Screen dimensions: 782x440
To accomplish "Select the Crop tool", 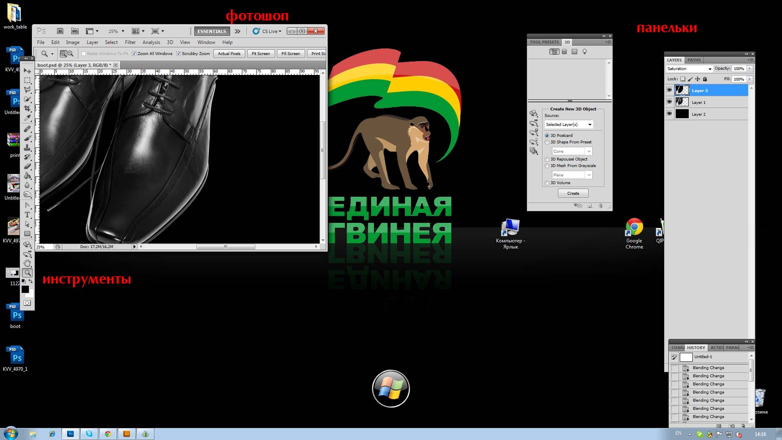I will point(27,108).
